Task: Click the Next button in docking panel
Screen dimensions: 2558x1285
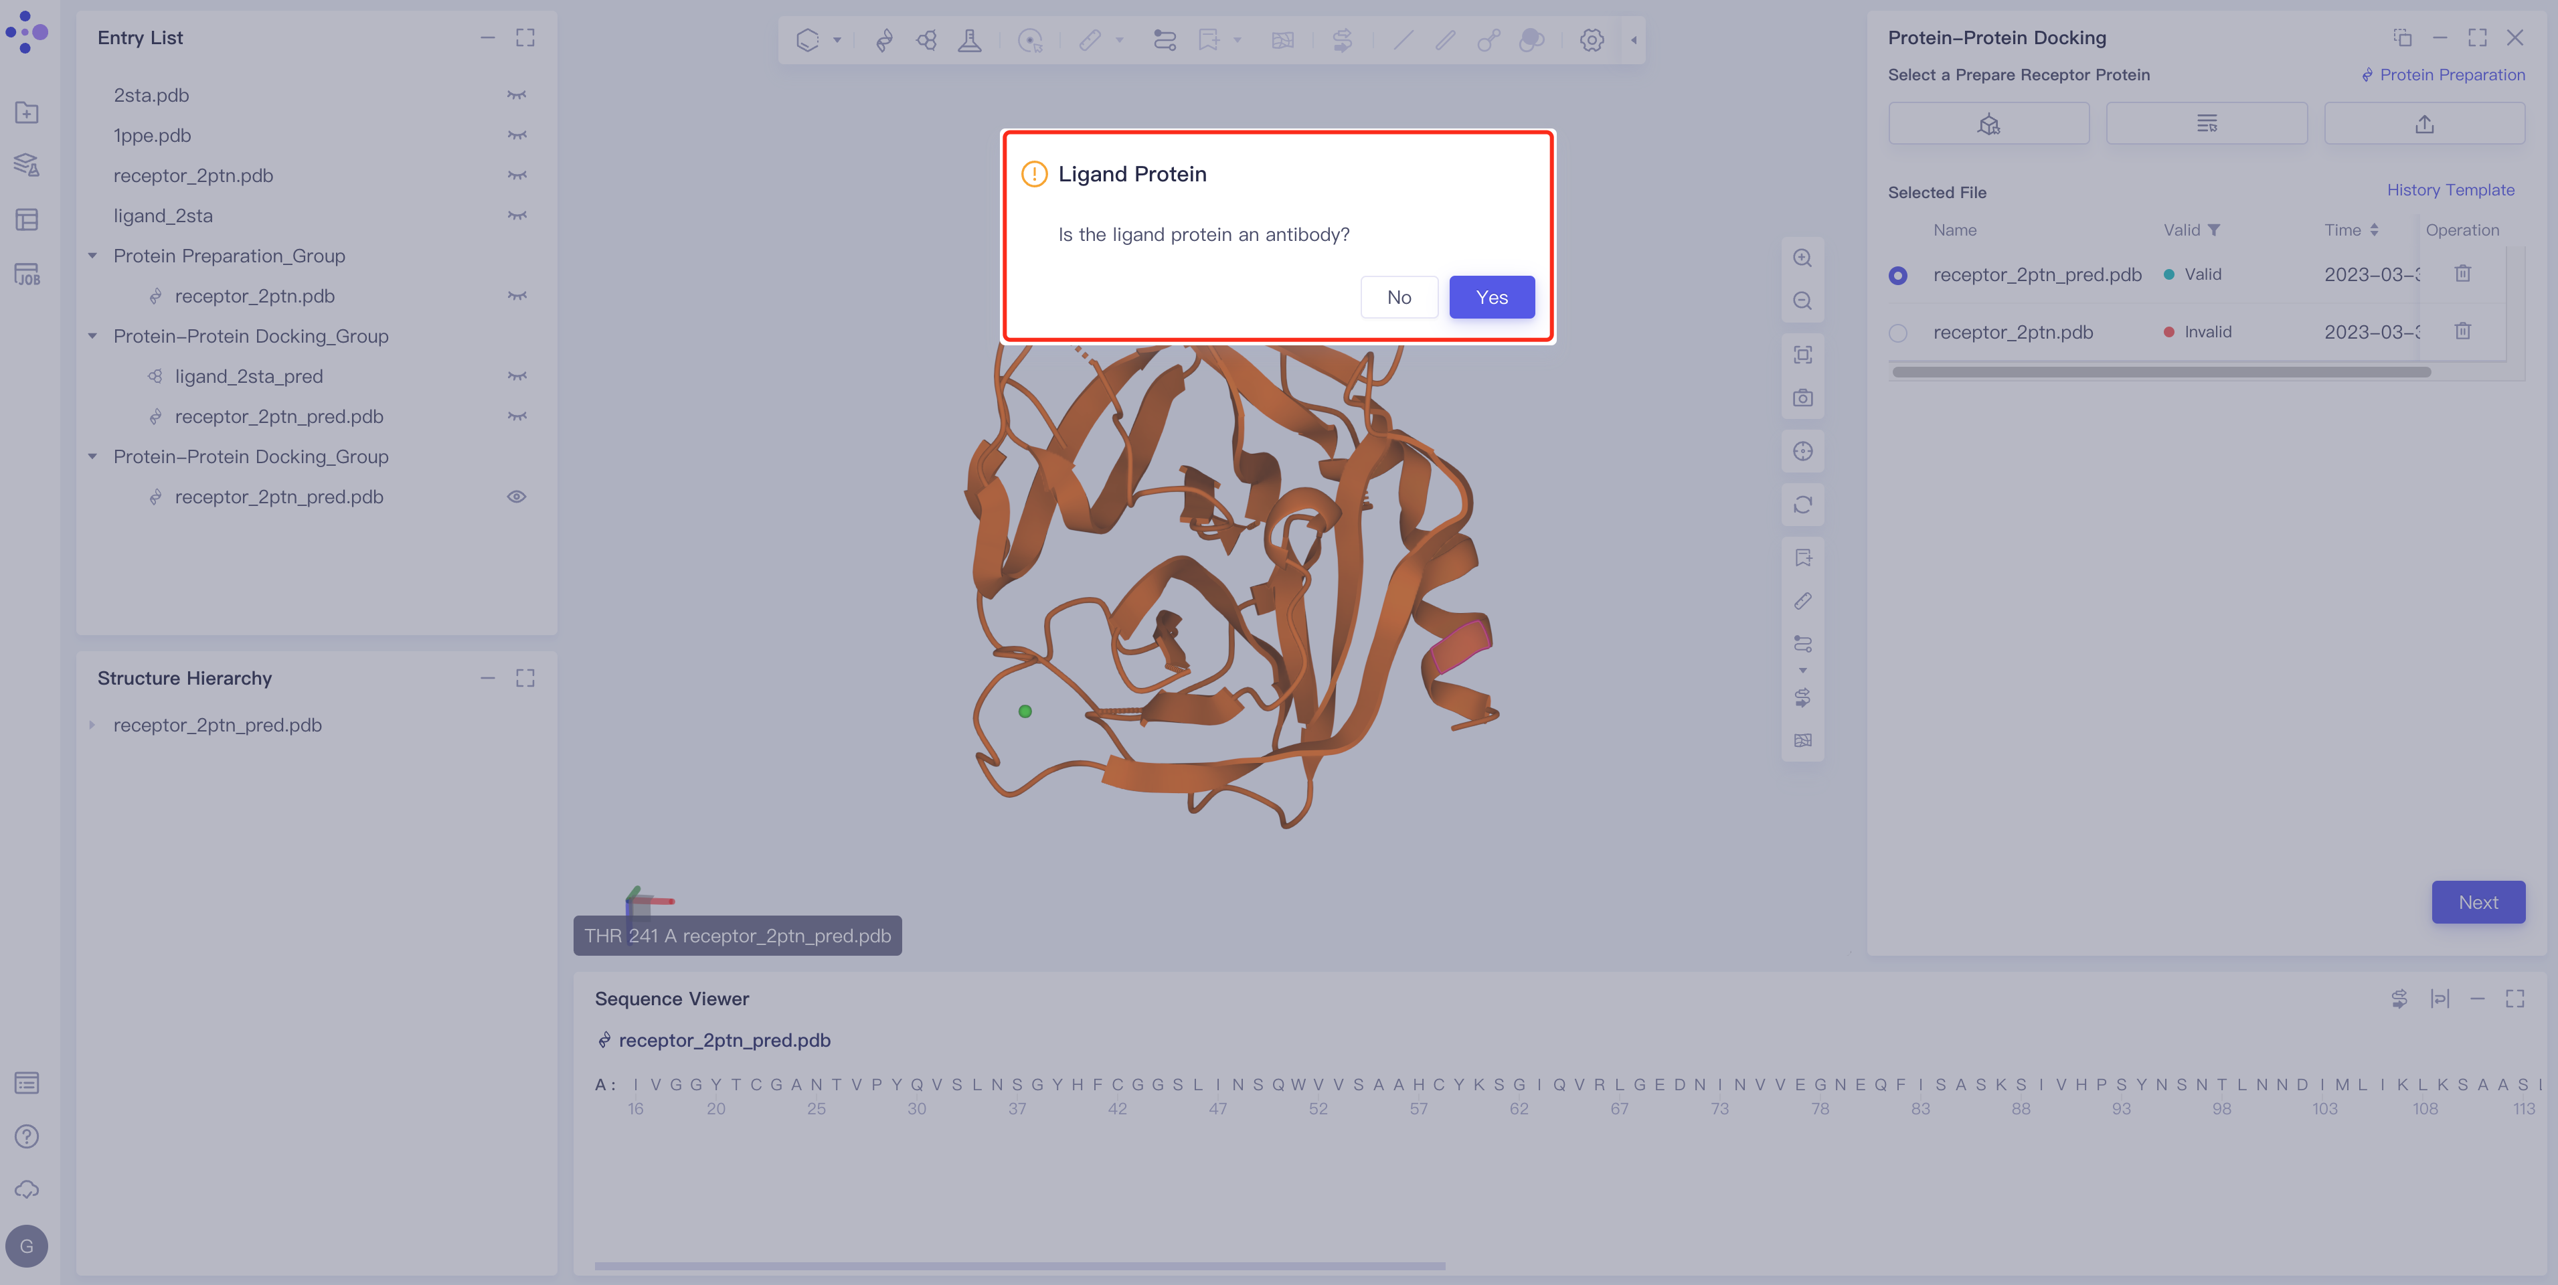Action: point(2478,902)
